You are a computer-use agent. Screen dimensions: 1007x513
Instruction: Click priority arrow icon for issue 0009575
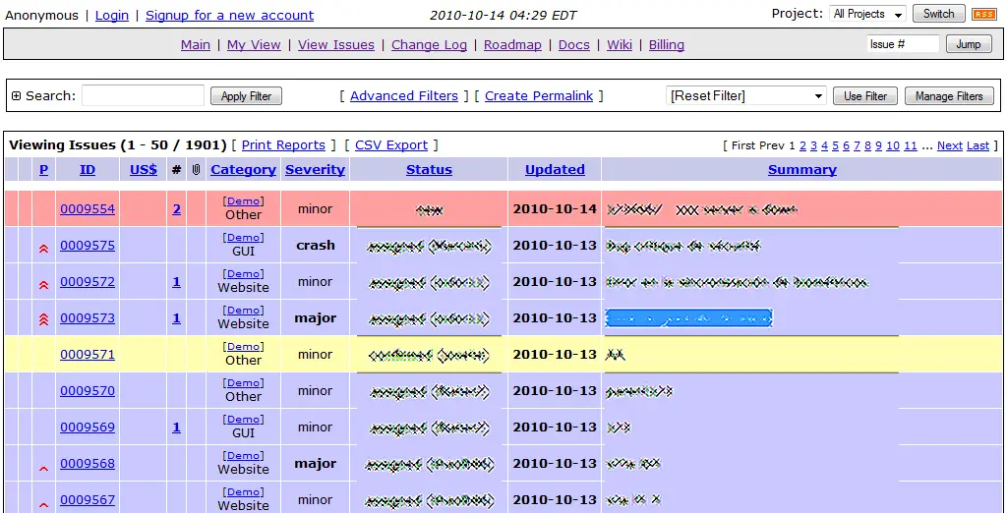click(43, 247)
